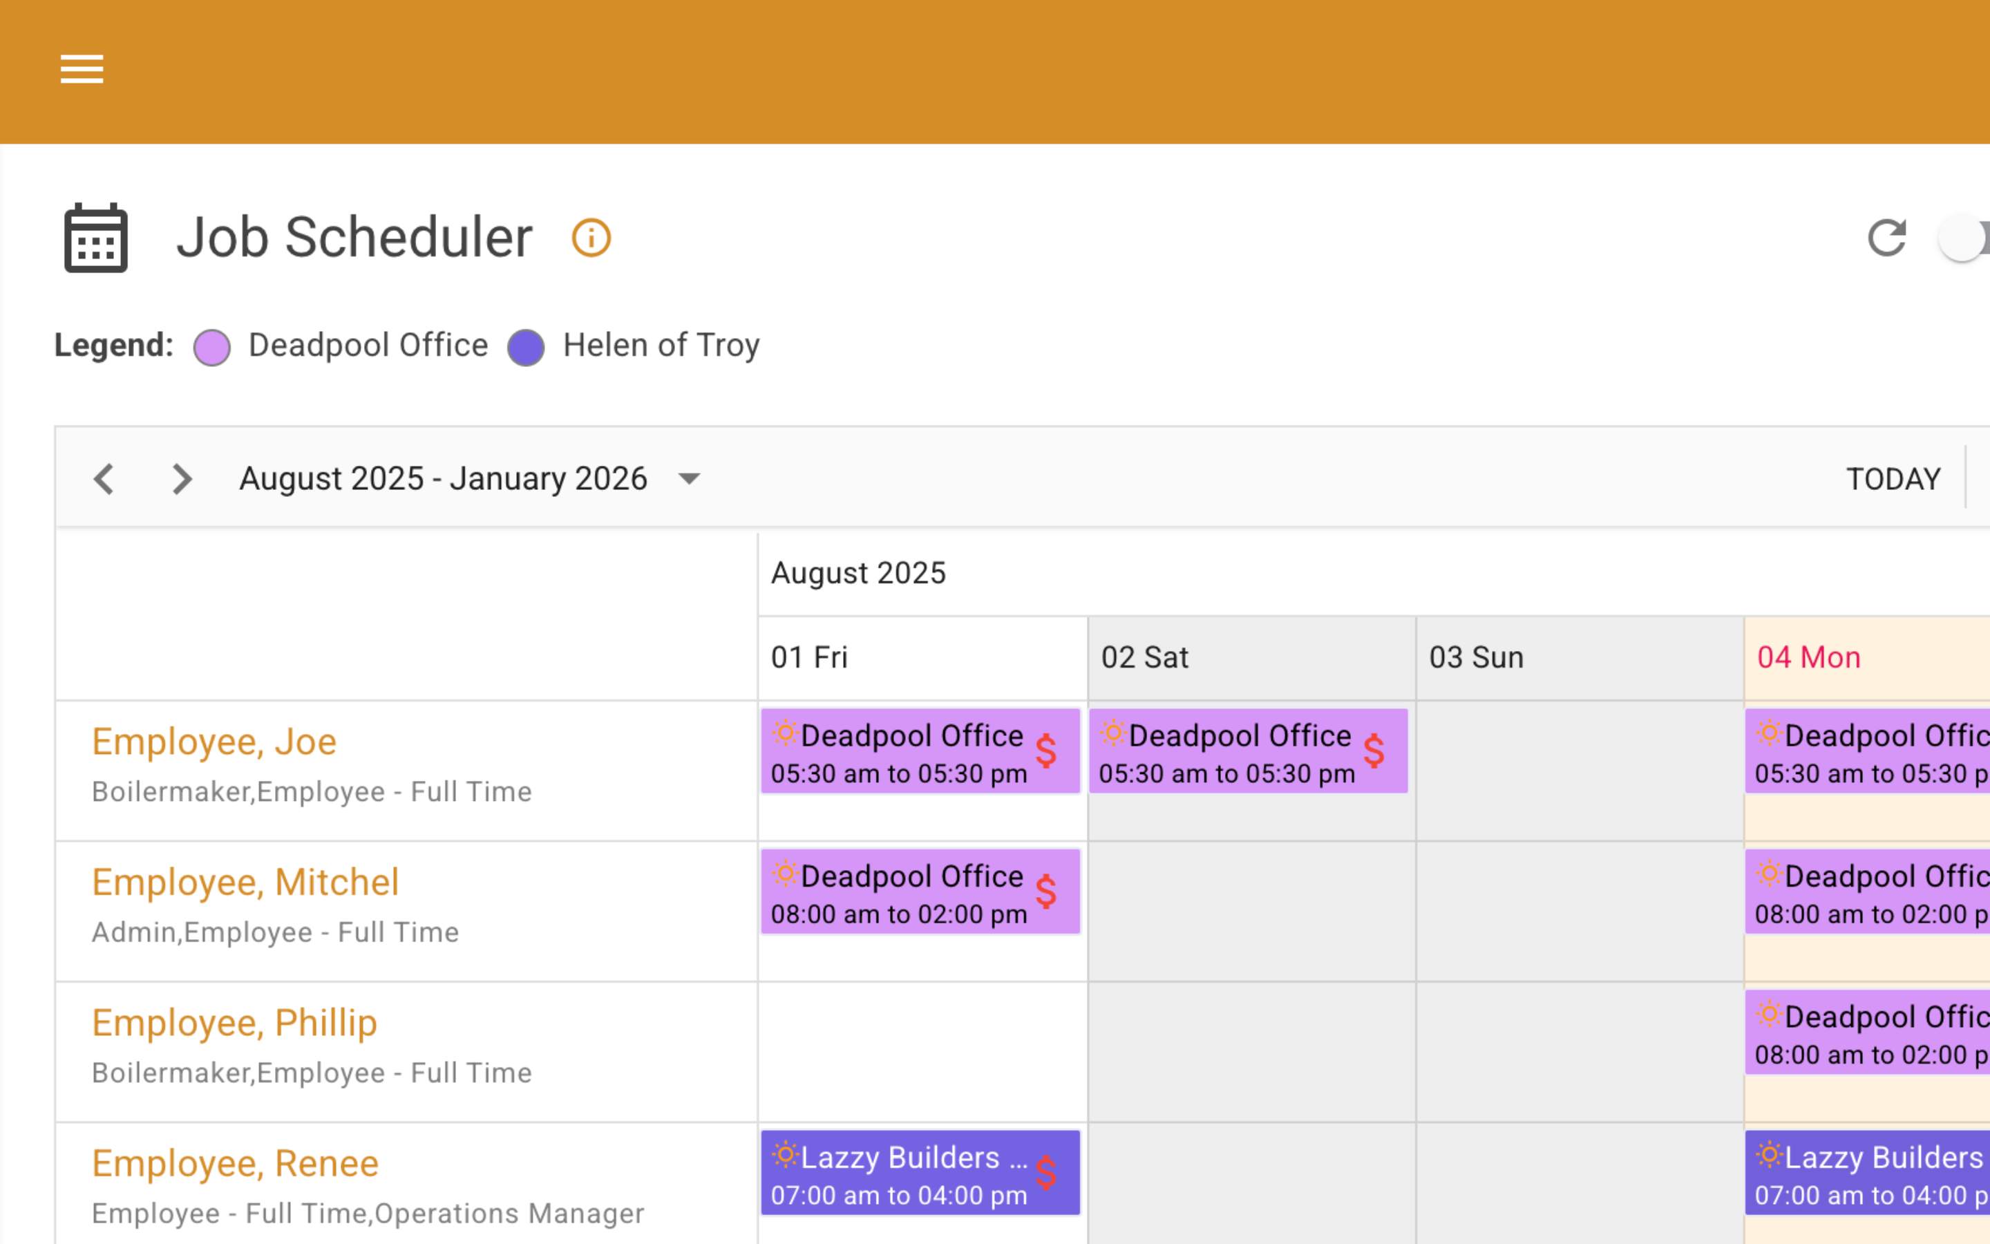The image size is (1990, 1244).
Task: Click dollar icon on Renee's Lazzy Builders shift
Action: [1045, 1172]
